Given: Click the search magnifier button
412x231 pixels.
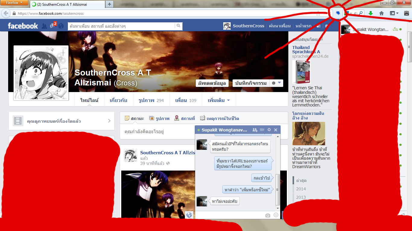Looking at the screenshot, I should point(179,26).
